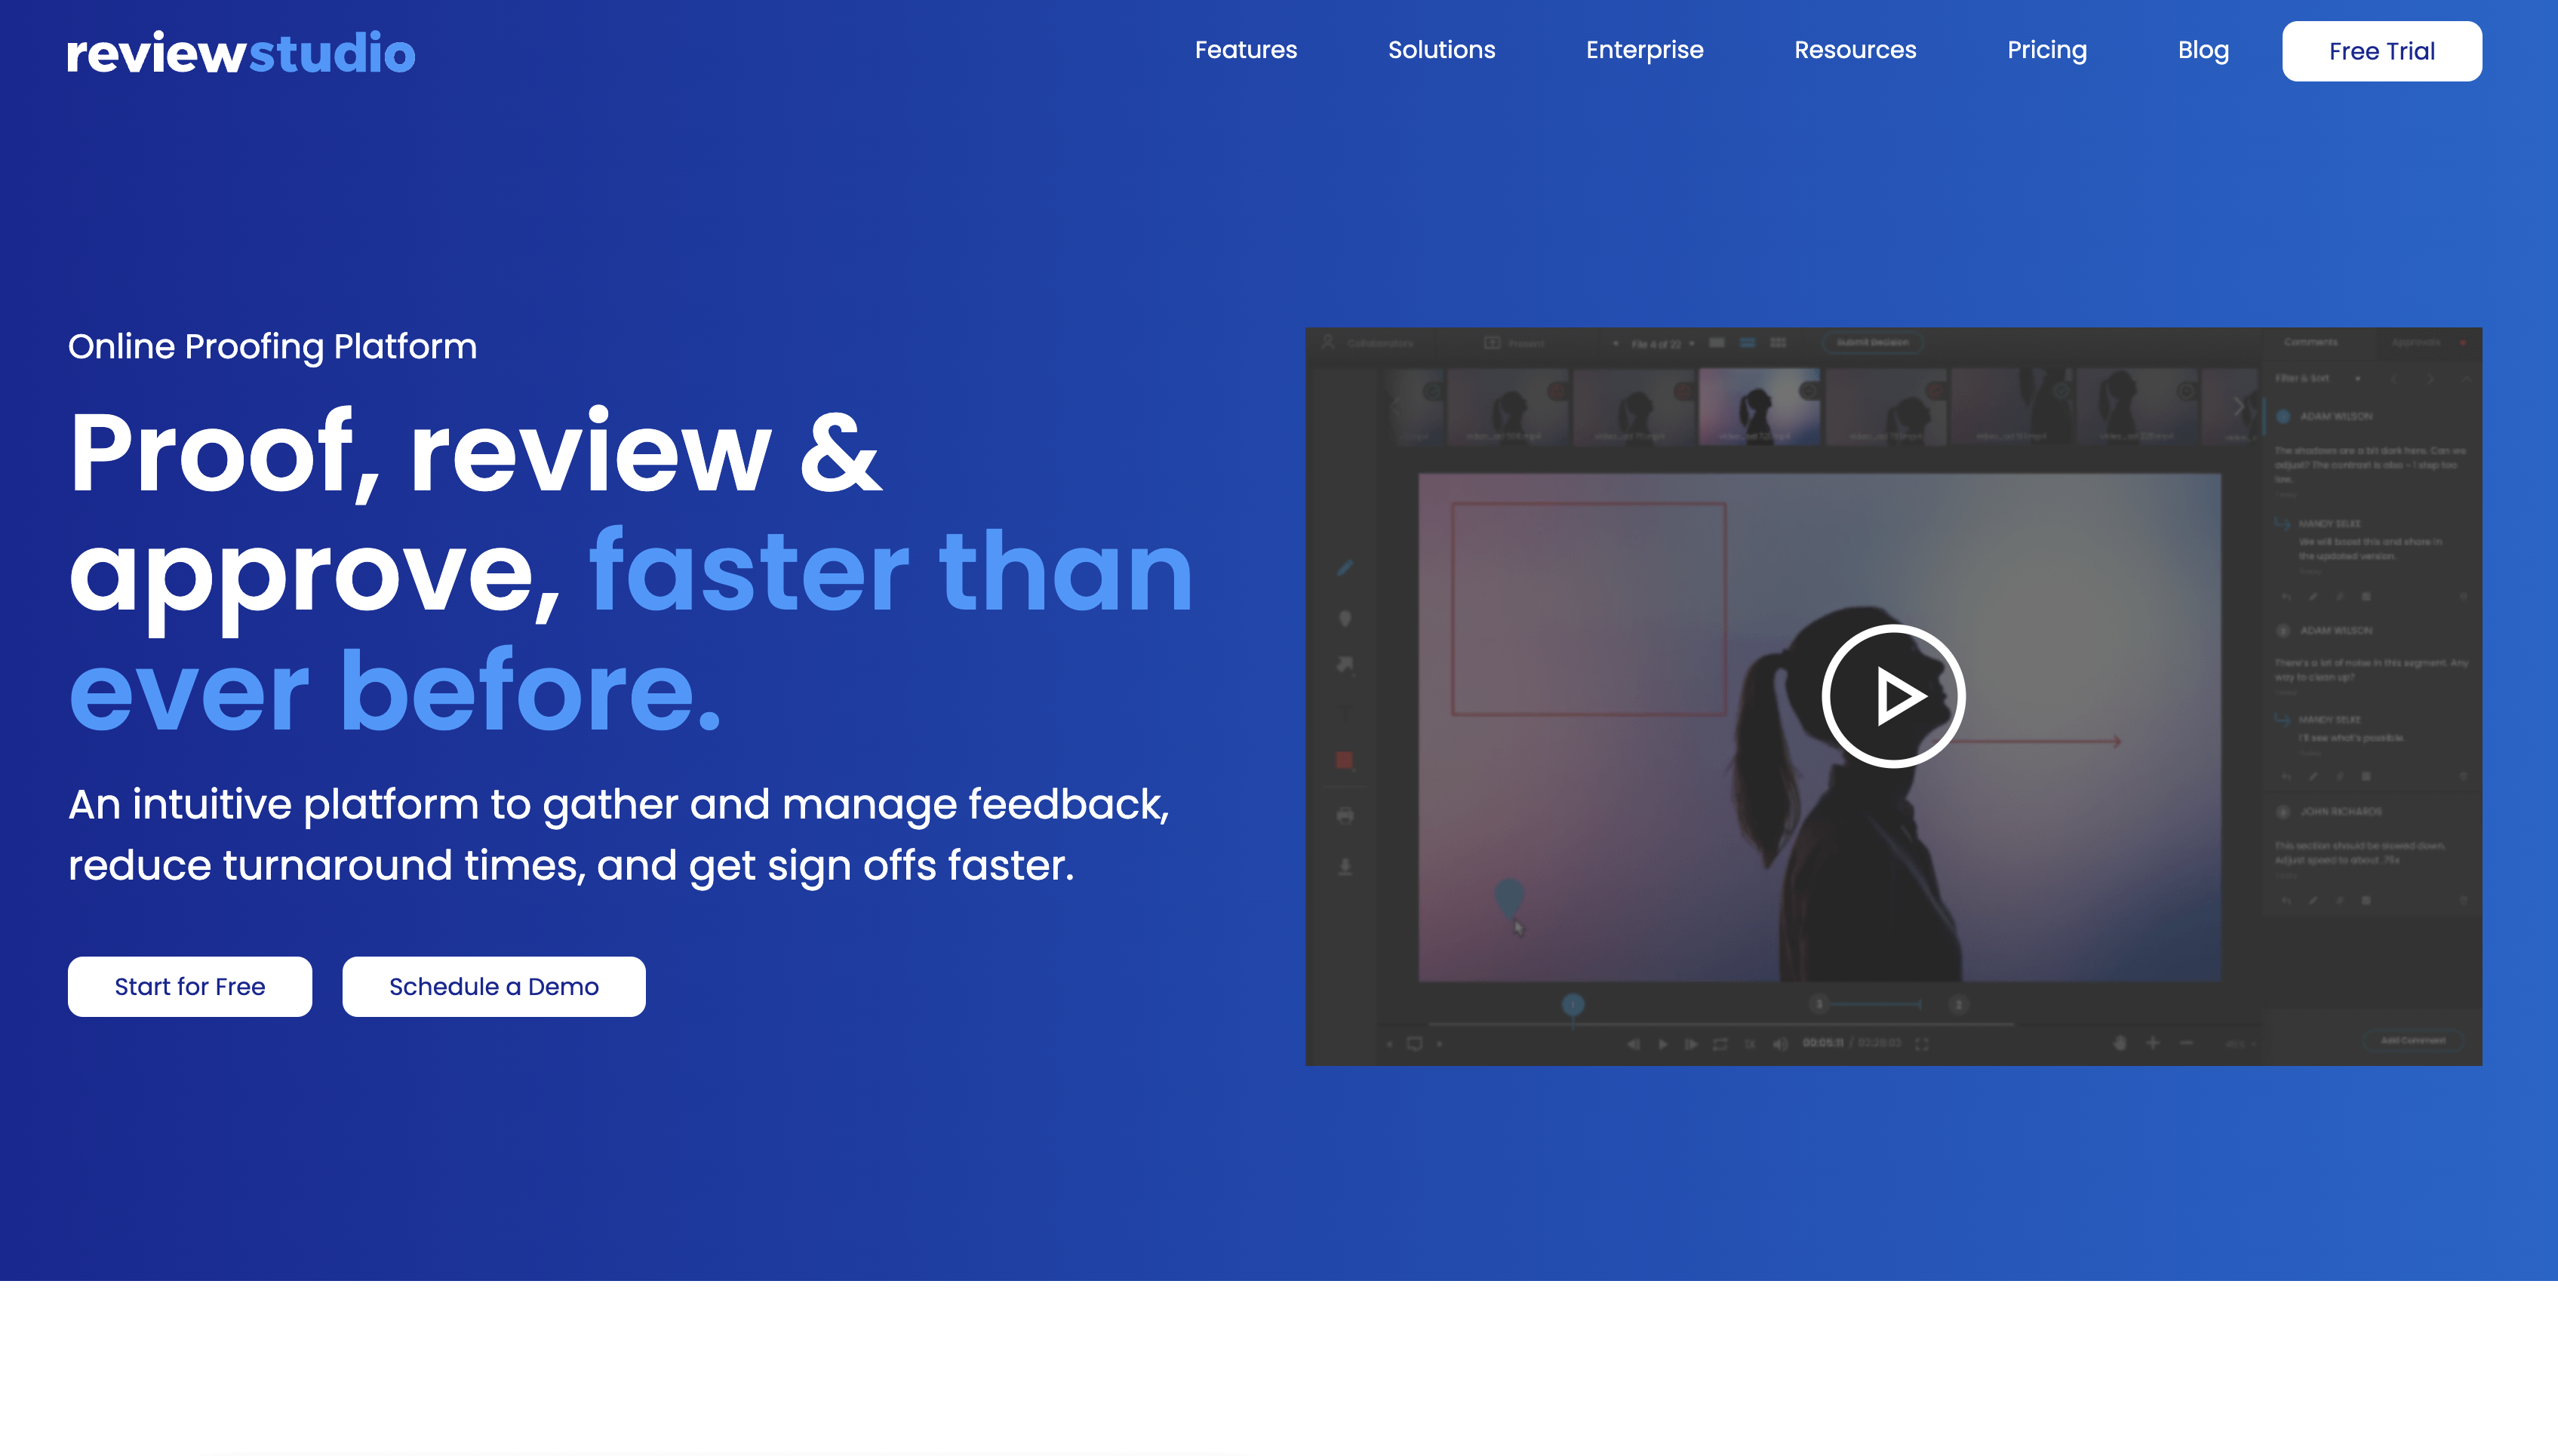This screenshot has height=1456, width=2558.
Task: Select the pencil annotation tool
Action: [x=1344, y=568]
